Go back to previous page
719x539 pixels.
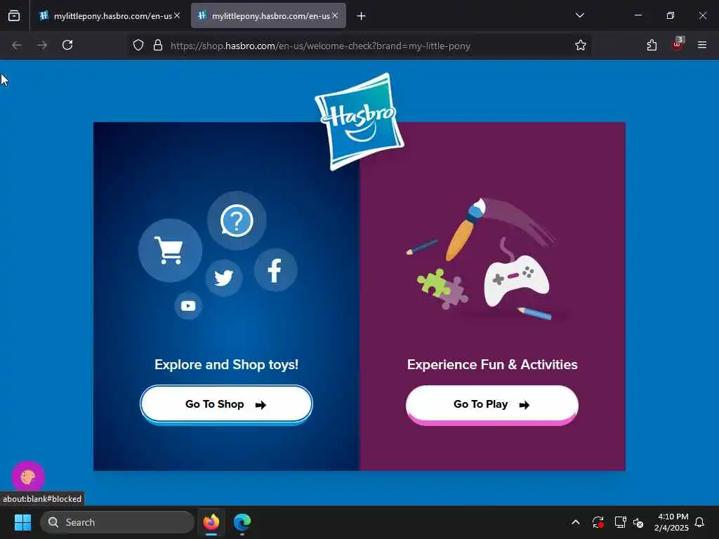point(17,45)
